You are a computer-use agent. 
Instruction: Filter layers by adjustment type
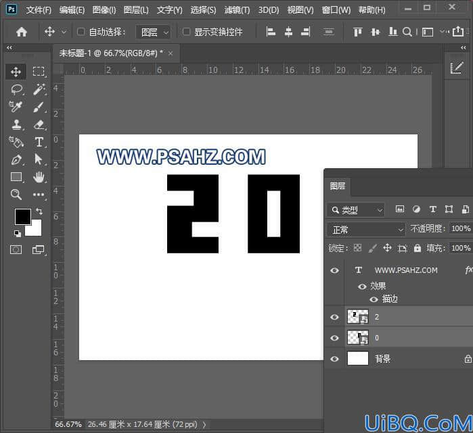point(416,209)
